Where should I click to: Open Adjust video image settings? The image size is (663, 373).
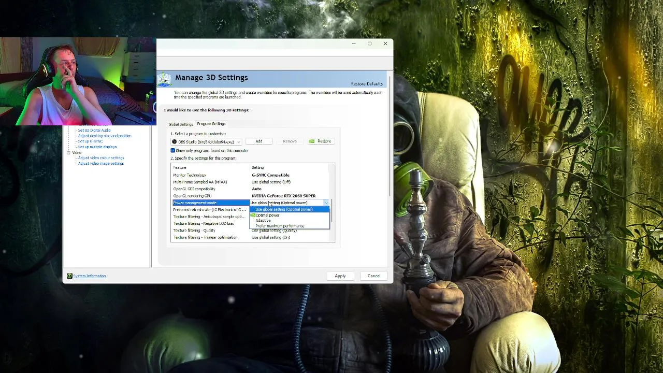(101, 164)
